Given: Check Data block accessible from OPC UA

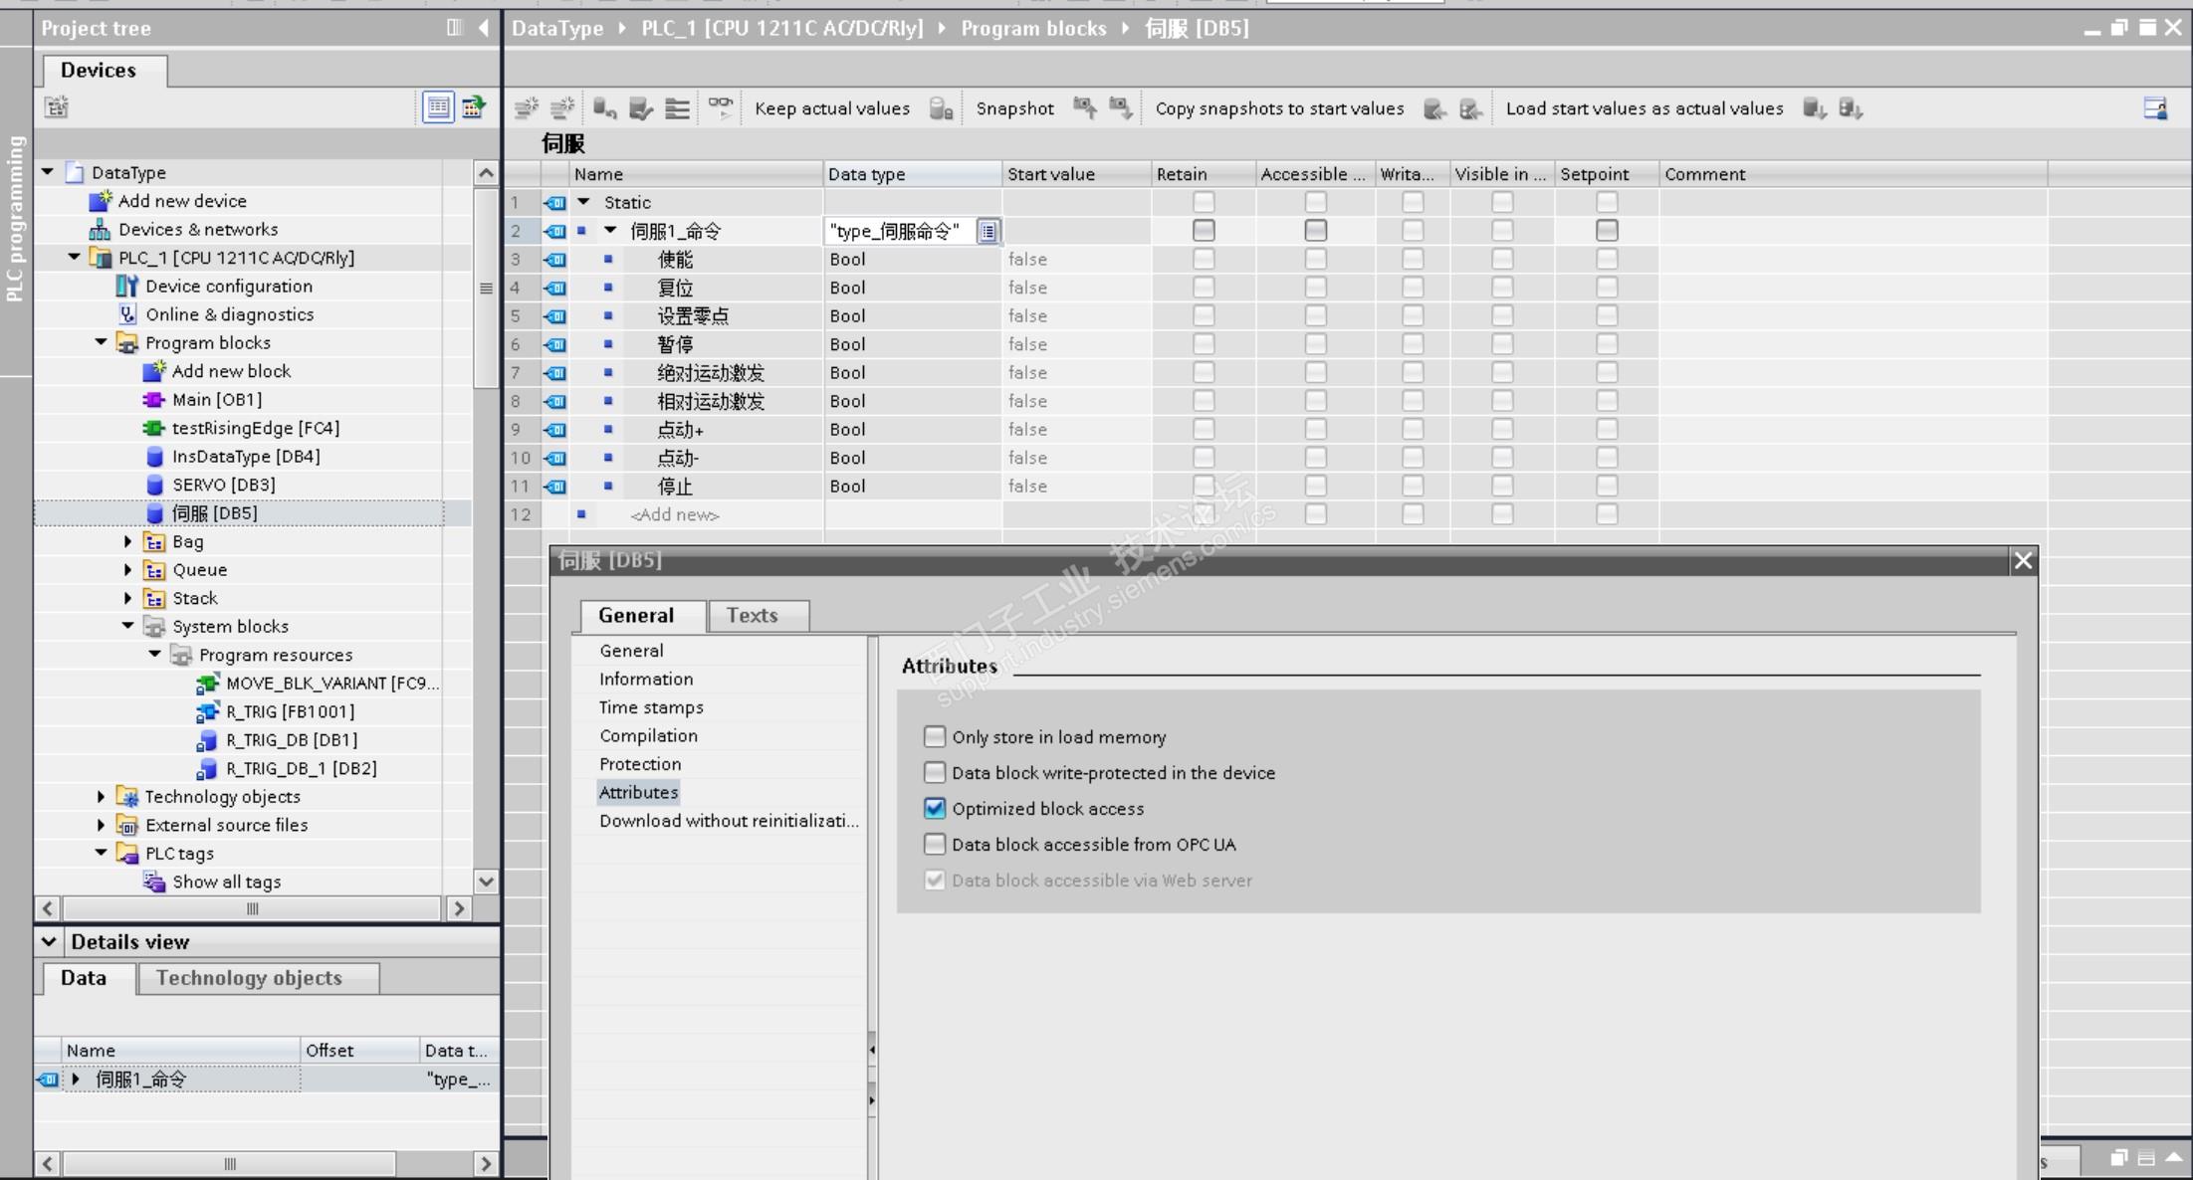Looking at the screenshot, I should [x=934, y=845].
